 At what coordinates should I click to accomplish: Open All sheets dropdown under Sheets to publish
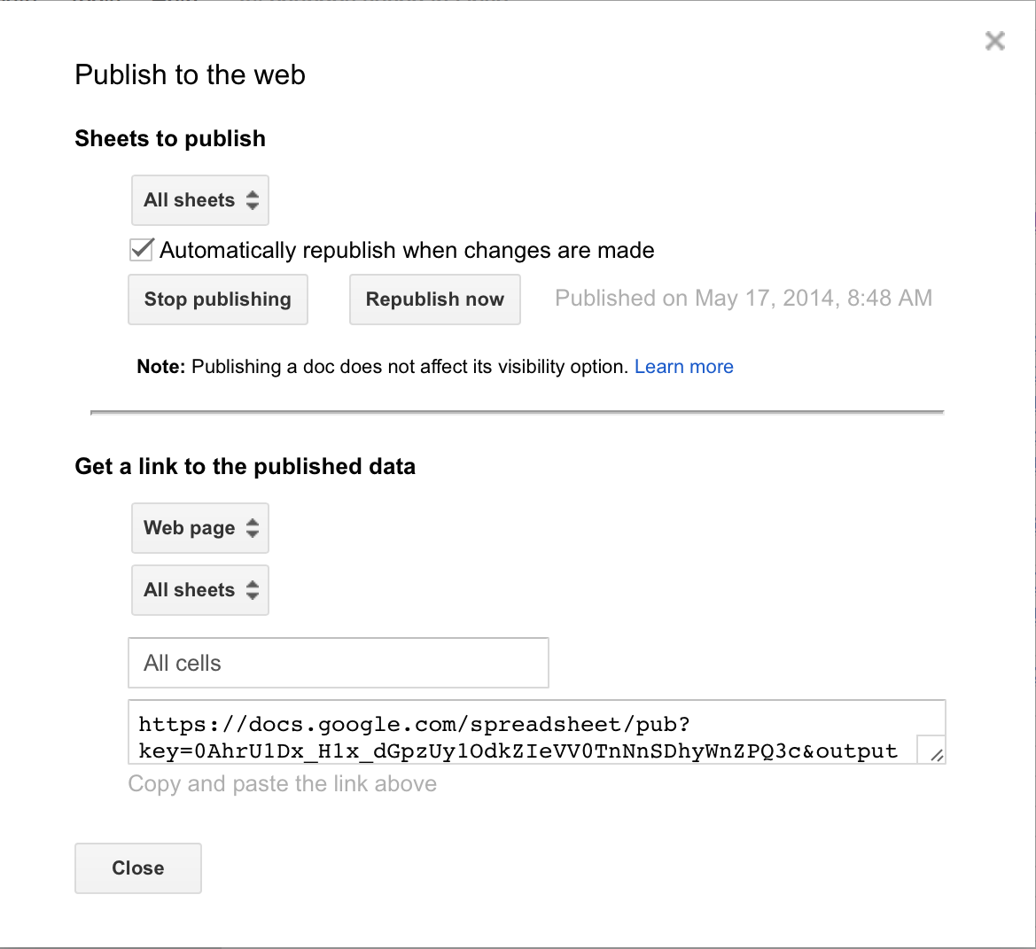coord(190,200)
